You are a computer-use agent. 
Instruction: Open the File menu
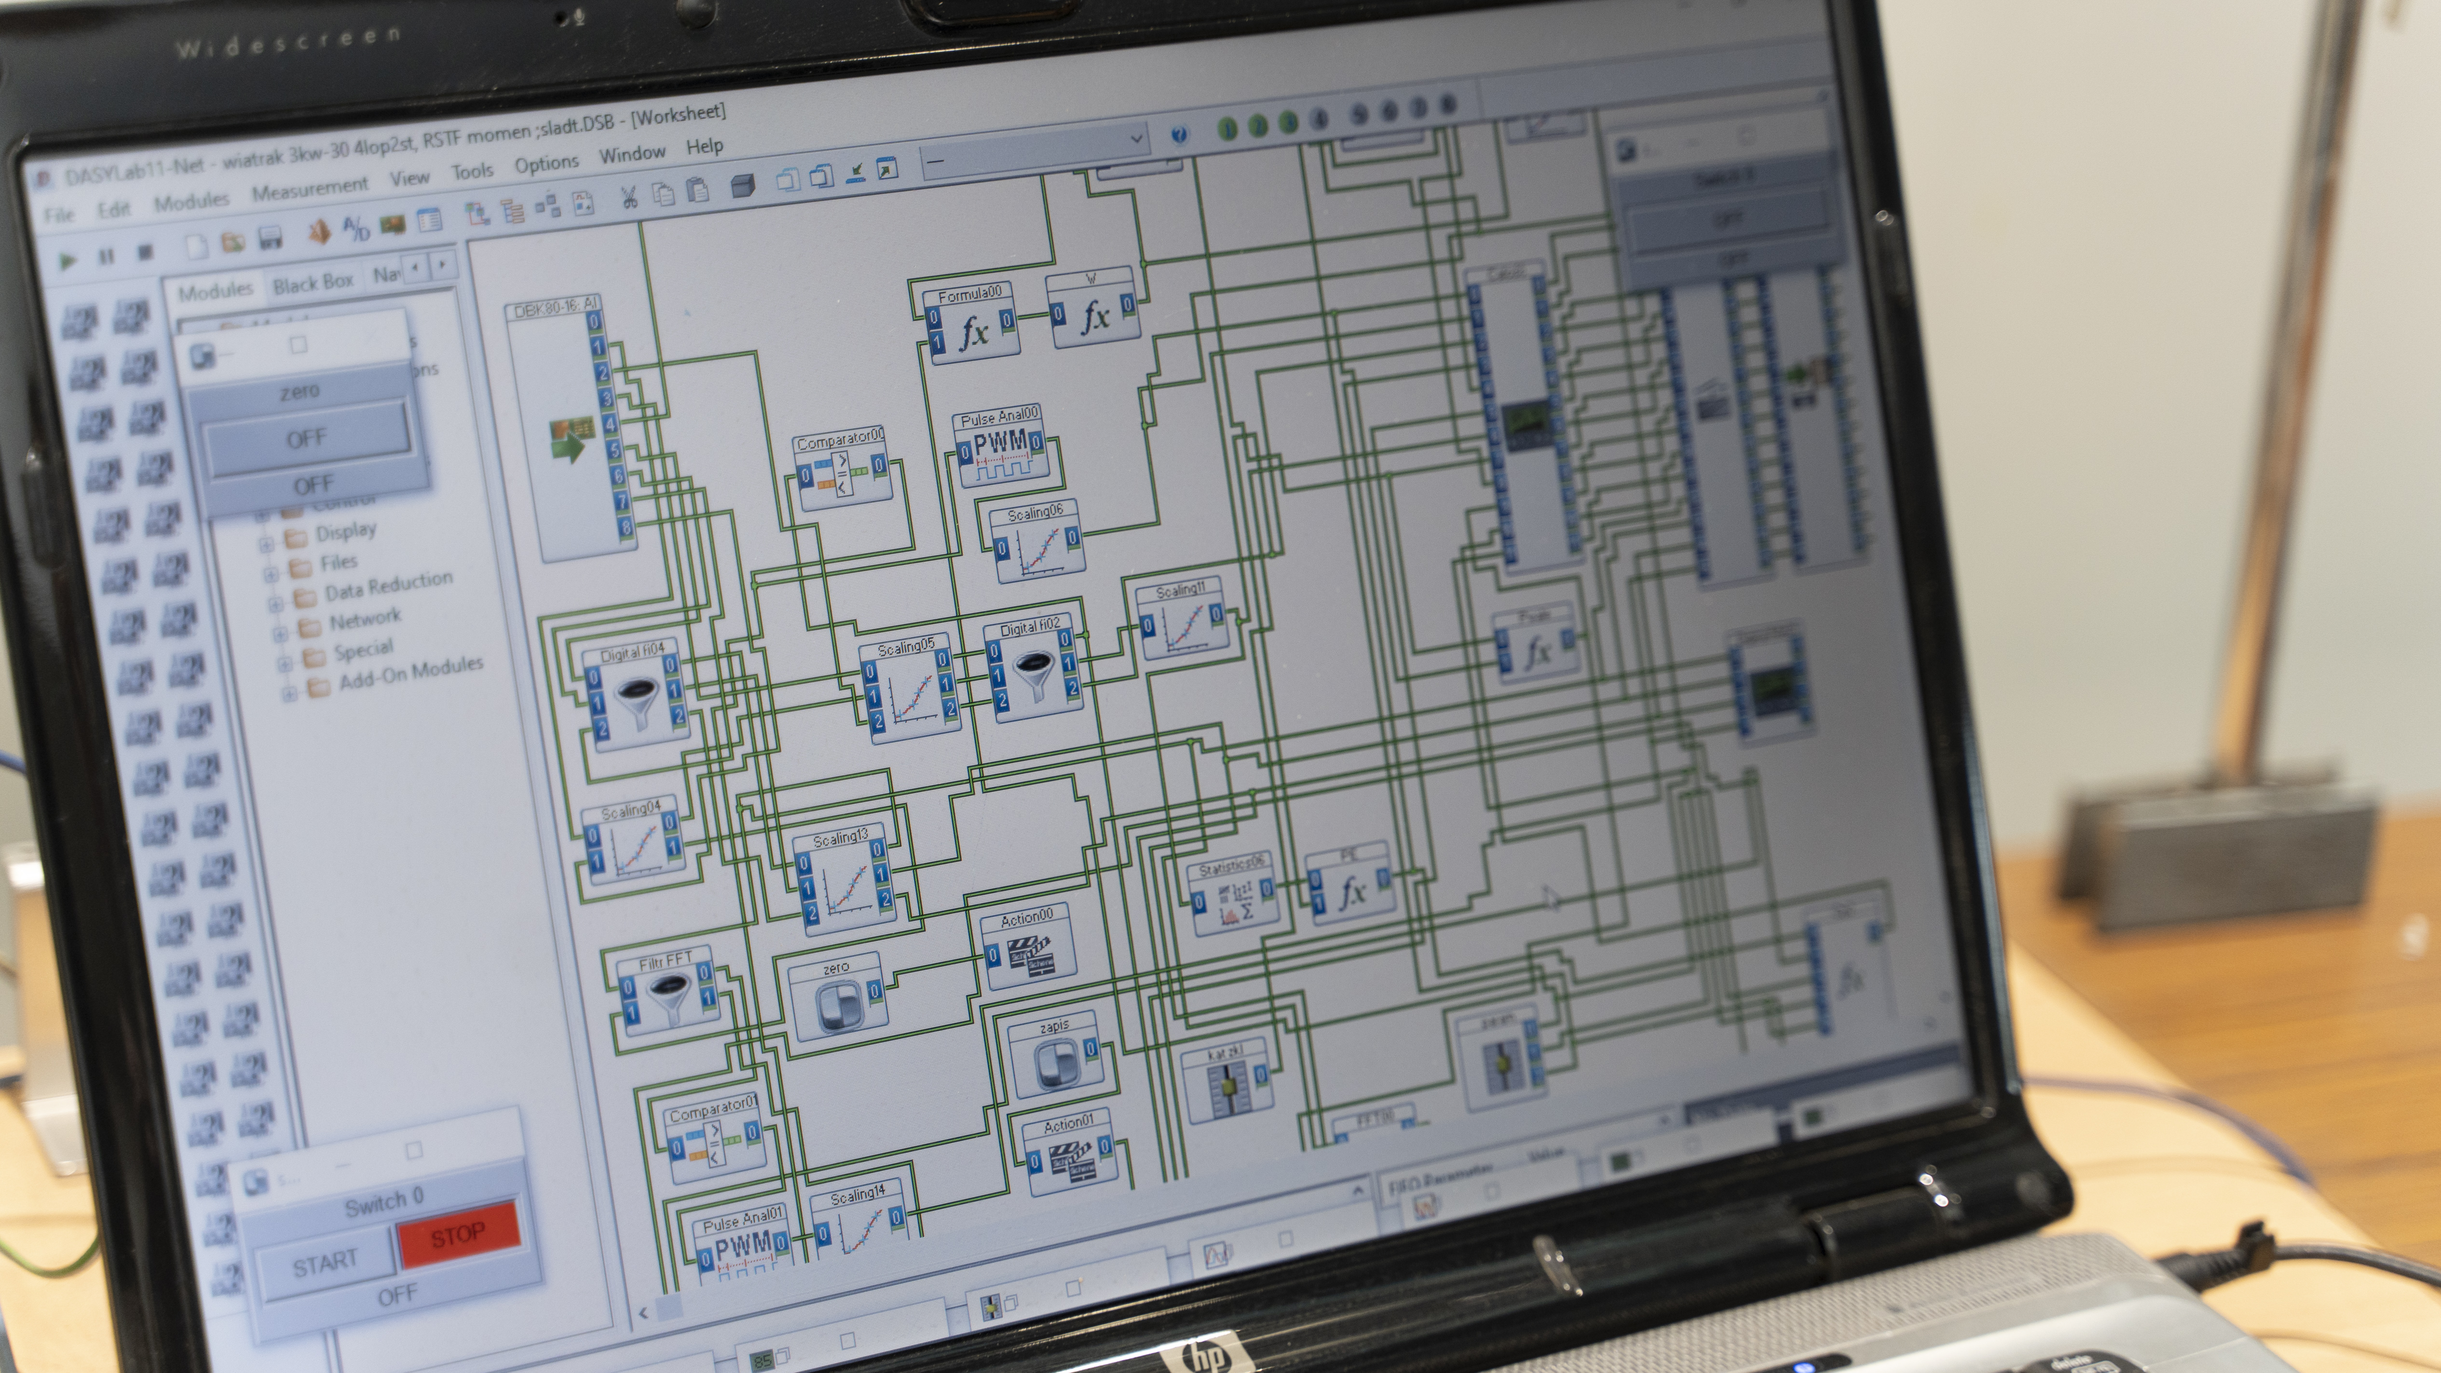coord(59,215)
